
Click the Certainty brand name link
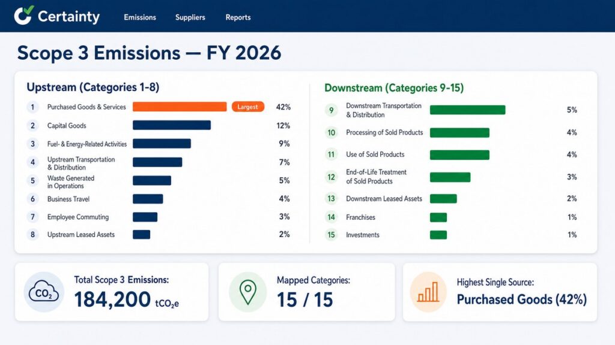point(68,17)
